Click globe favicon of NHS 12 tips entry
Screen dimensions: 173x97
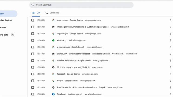53,67
